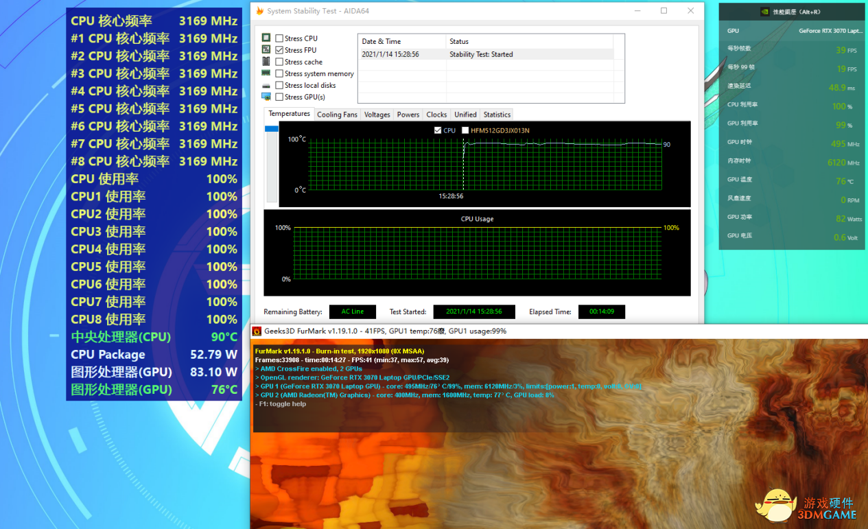Enable the Stress cache checkbox

(279, 62)
